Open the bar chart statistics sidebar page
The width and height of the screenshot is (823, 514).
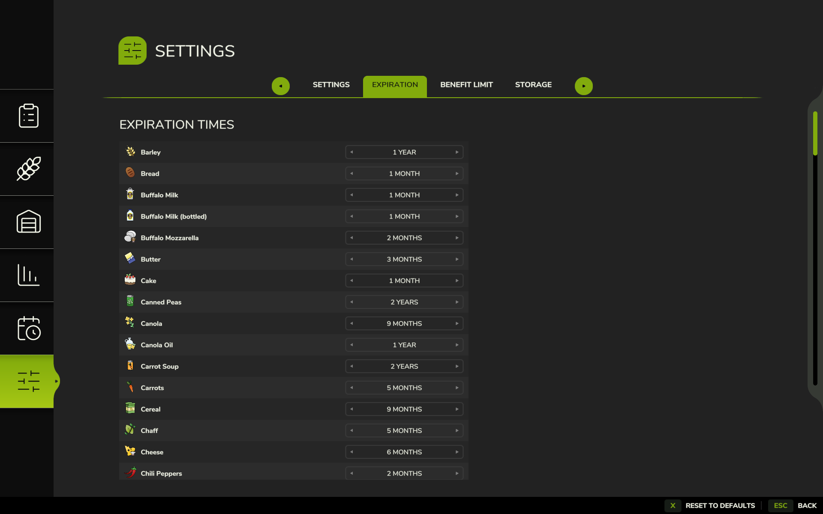click(29, 275)
